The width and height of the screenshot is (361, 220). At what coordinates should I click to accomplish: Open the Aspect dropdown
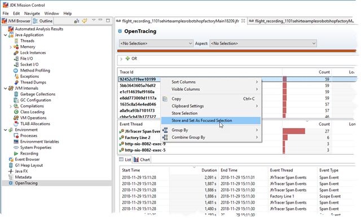click(263, 43)
